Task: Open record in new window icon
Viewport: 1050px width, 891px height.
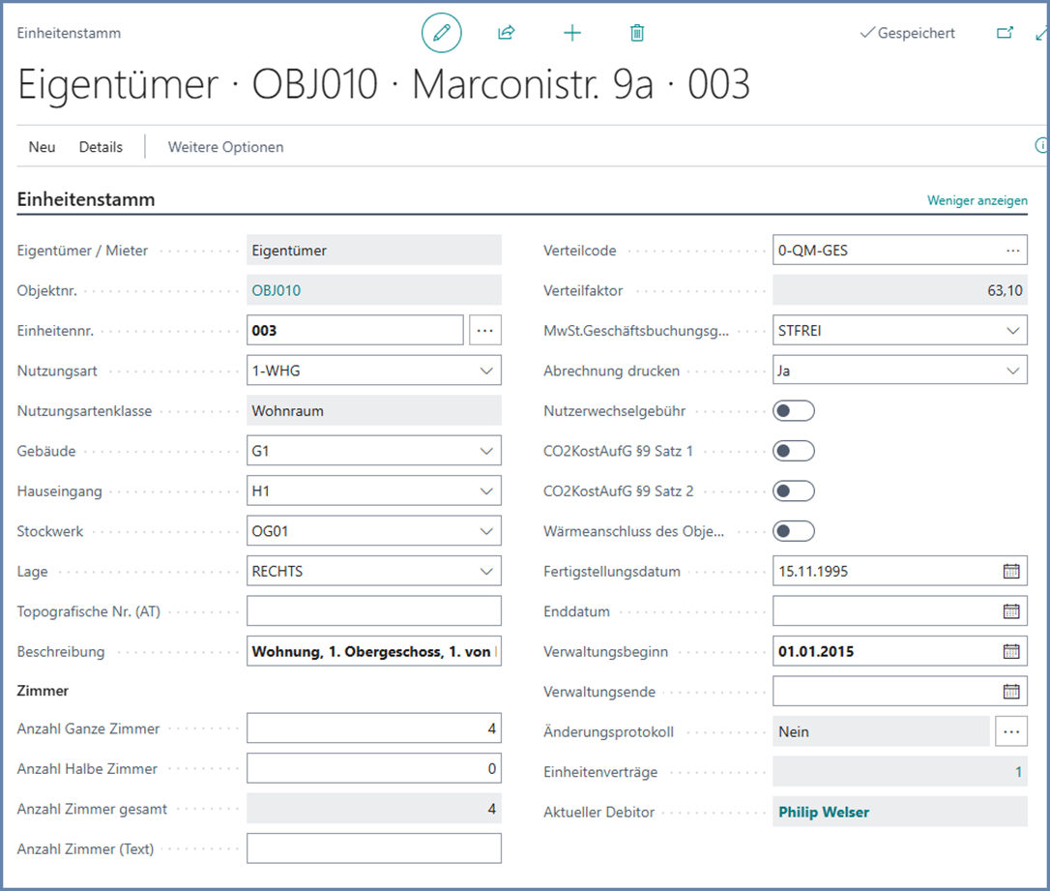Action: 1006,33
